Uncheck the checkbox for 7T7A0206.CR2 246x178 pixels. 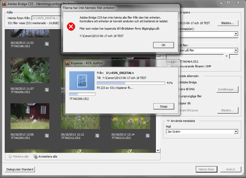pyautogui.click(x=46, y=90)
